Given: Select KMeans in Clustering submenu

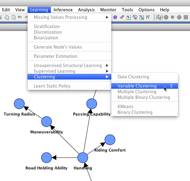Looking at the screenshot, I should click(125, 107).
